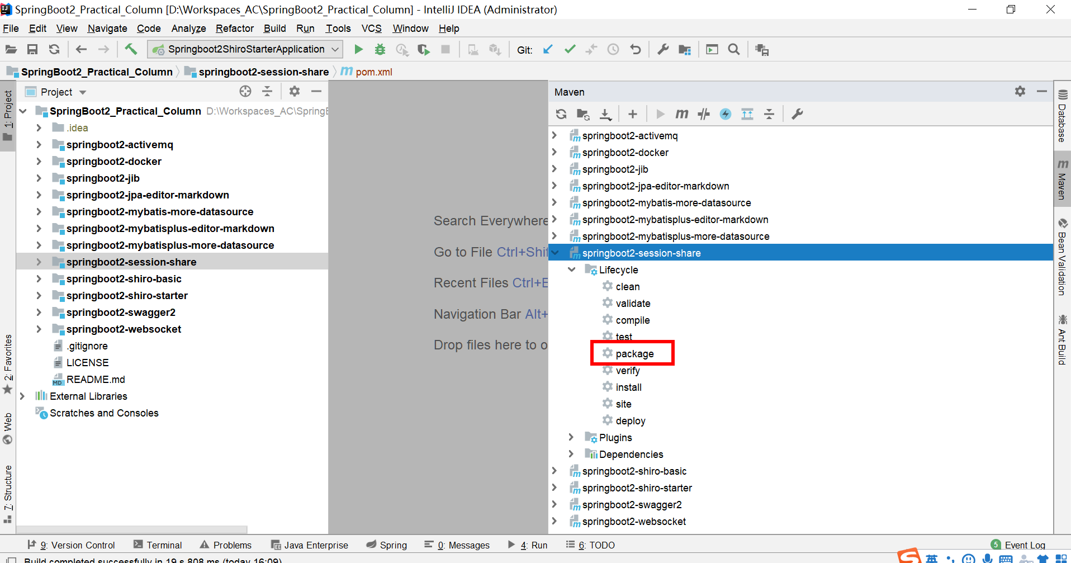This screenshot has height=563, width=1071.
Task: Click the Maven execute goal 'm' icon
Action: (x=681, y=114)
